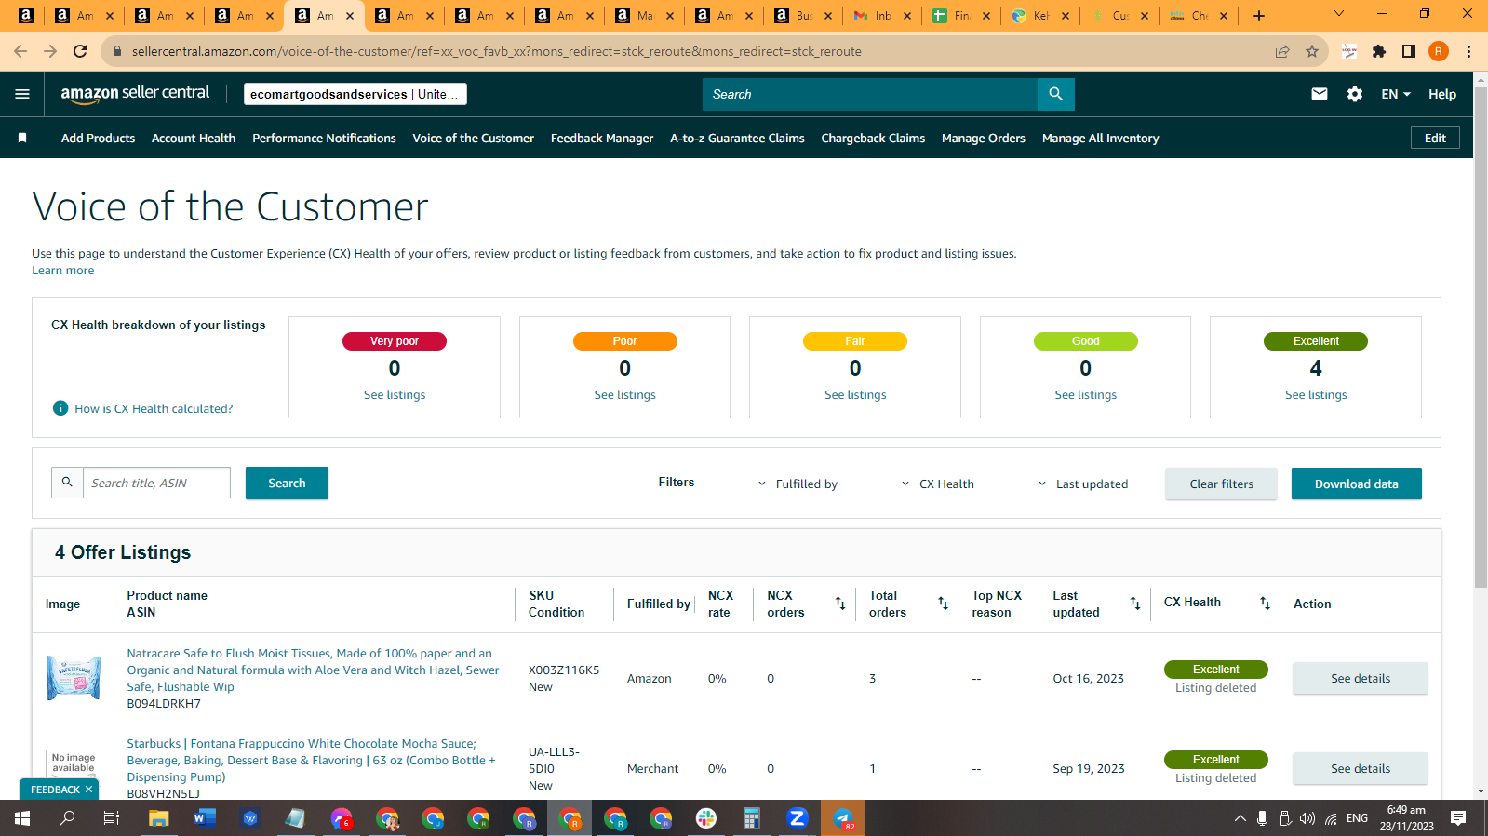Sort the table by NCX orders
Viewport: 1488px width, 836px height.
click(x=840, y=604)
